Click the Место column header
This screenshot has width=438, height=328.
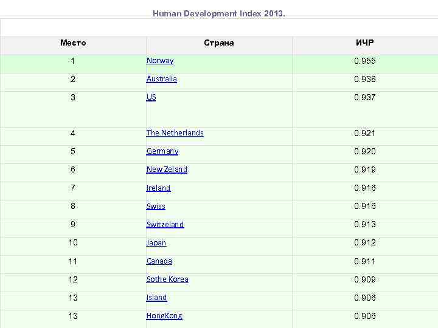[73, 43]
